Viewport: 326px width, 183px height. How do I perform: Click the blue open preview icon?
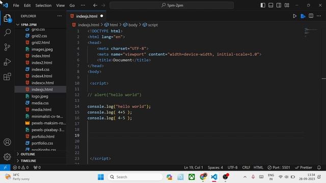click(303, 16)
